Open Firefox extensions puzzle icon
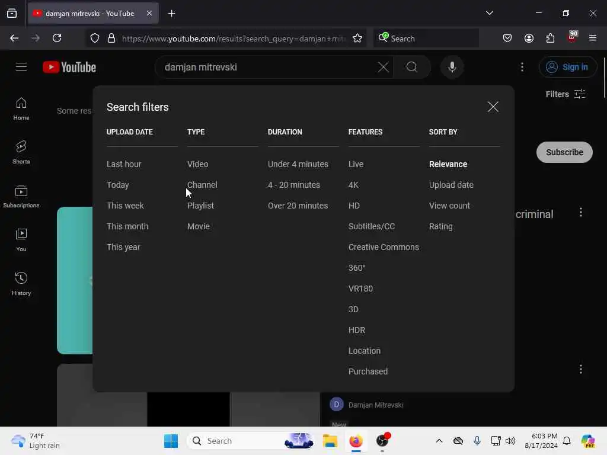 pos(550,39)
